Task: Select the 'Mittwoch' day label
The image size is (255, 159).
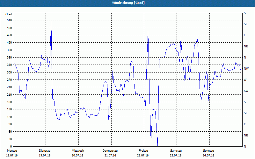Action: click(78, 151)
